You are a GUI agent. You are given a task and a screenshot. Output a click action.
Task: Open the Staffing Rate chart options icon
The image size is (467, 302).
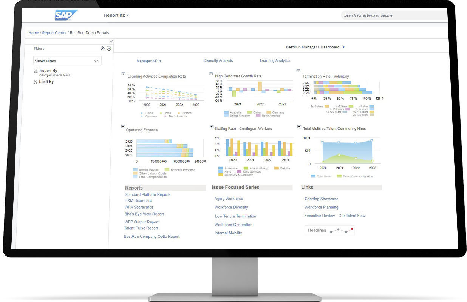[211, 126]
